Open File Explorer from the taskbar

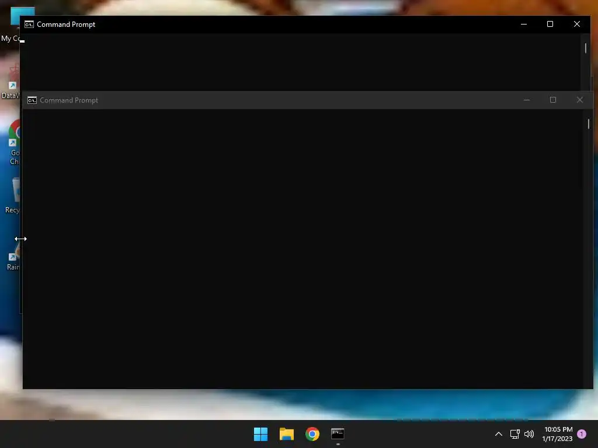(286, 434)
